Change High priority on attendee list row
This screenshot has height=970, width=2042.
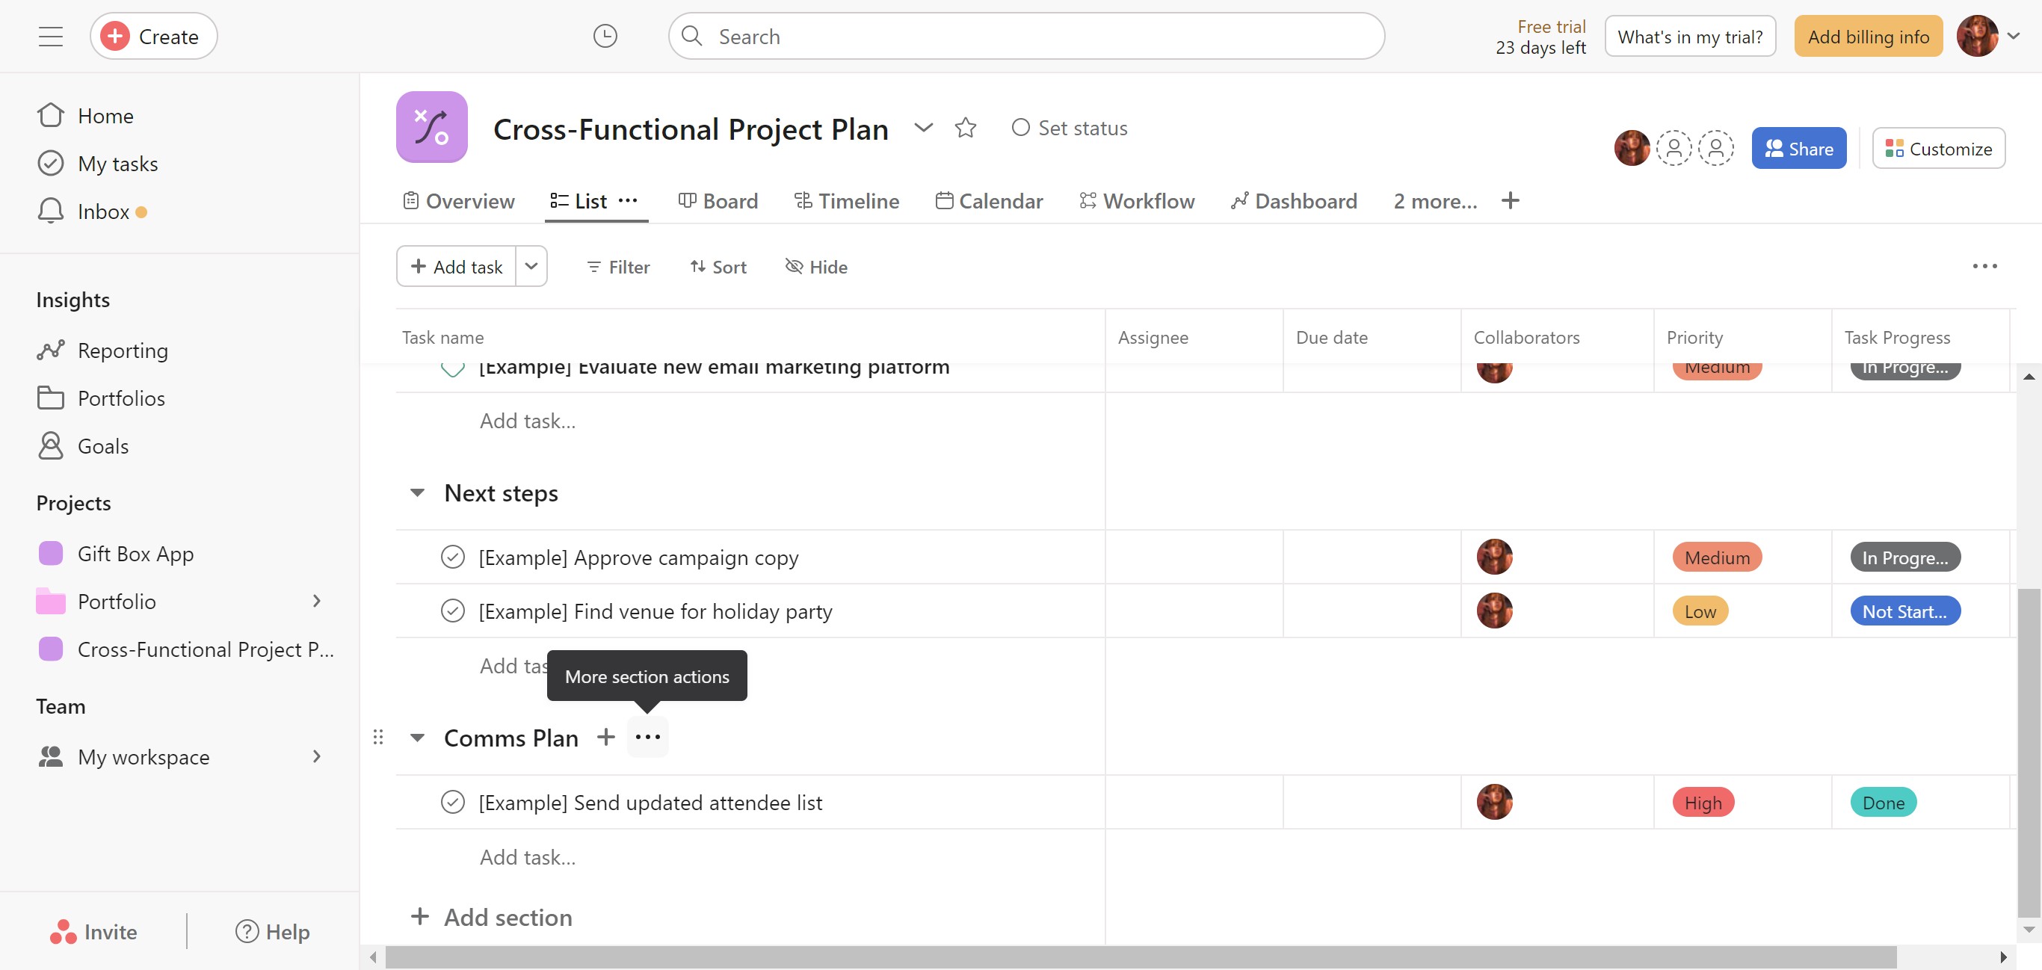tap(1703, 802)
